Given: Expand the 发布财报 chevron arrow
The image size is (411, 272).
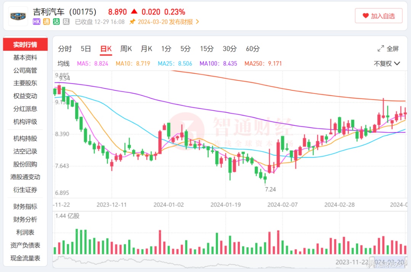Looking at the screenshot, I should pos(197,22).
